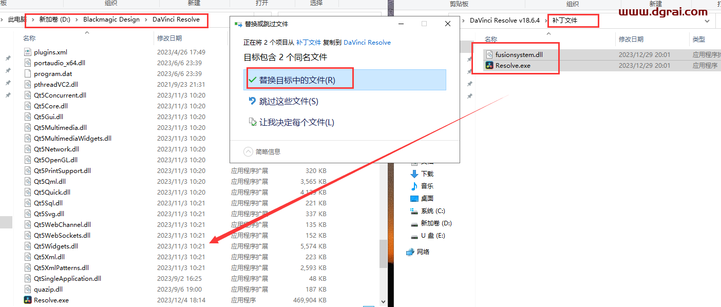Click the scroll down arrow of left list
Screen dimensions: 721x307
383,302
